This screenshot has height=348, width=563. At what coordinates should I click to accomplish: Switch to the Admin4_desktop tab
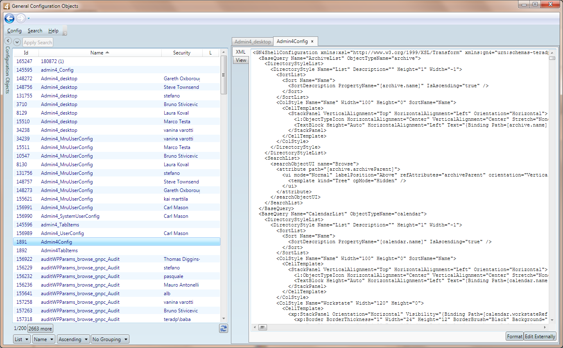253,42
